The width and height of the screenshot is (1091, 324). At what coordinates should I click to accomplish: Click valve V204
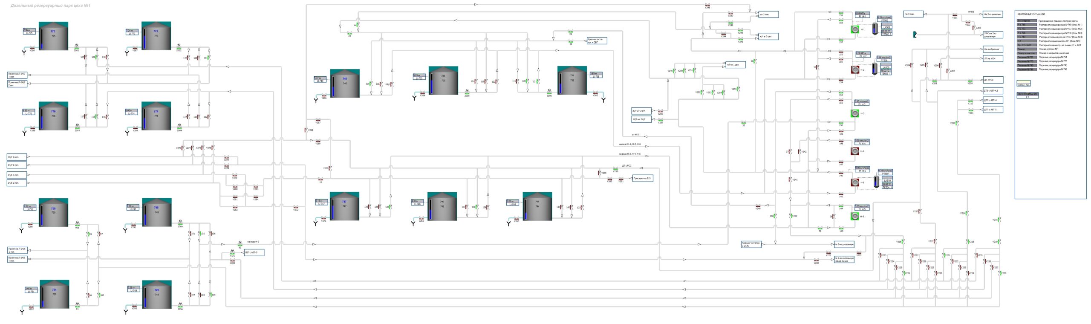coord(912,65)
